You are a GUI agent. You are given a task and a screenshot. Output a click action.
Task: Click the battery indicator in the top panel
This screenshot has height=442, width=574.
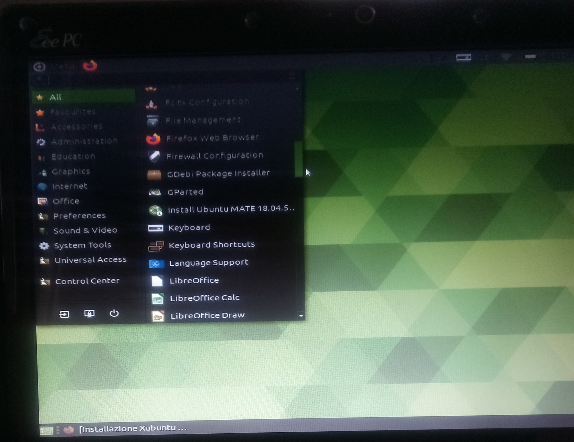(530, 56)
